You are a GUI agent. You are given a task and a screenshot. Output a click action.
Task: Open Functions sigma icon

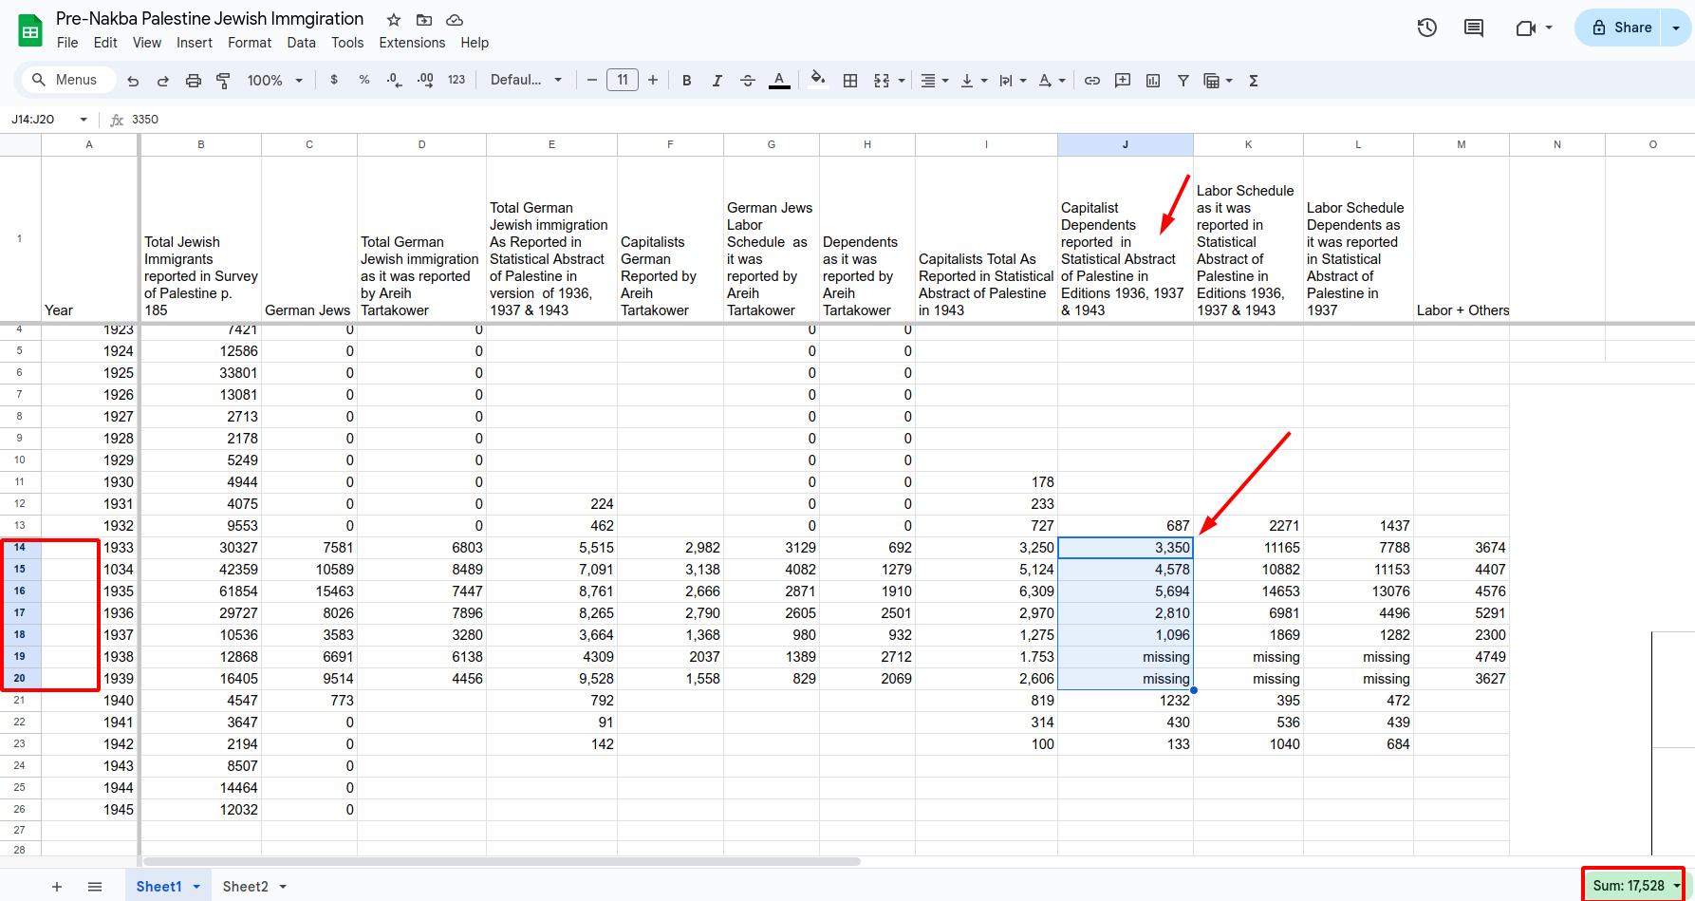[x=1254, y=81]
